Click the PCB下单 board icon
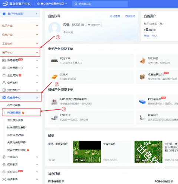178x184 pixels. 55,61
